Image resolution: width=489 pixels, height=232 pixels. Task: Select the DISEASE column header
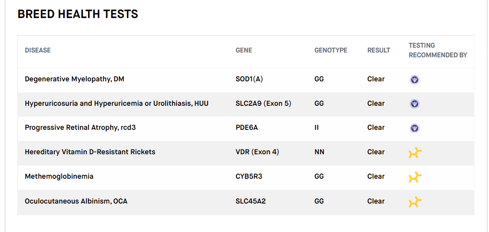[x=38, y=50]
